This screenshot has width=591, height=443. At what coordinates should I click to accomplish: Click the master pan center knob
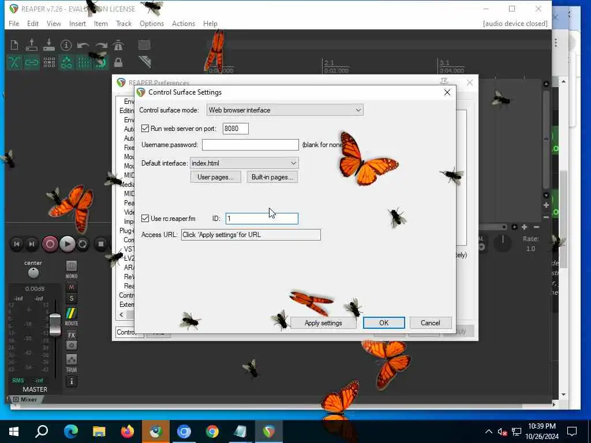pos(33,273)
